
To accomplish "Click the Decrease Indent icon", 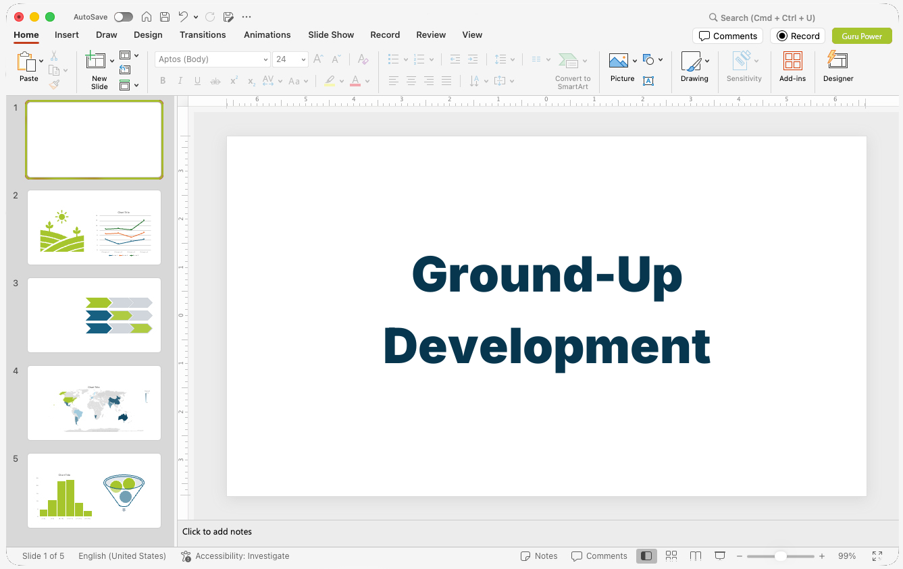I will click(455, 59).
